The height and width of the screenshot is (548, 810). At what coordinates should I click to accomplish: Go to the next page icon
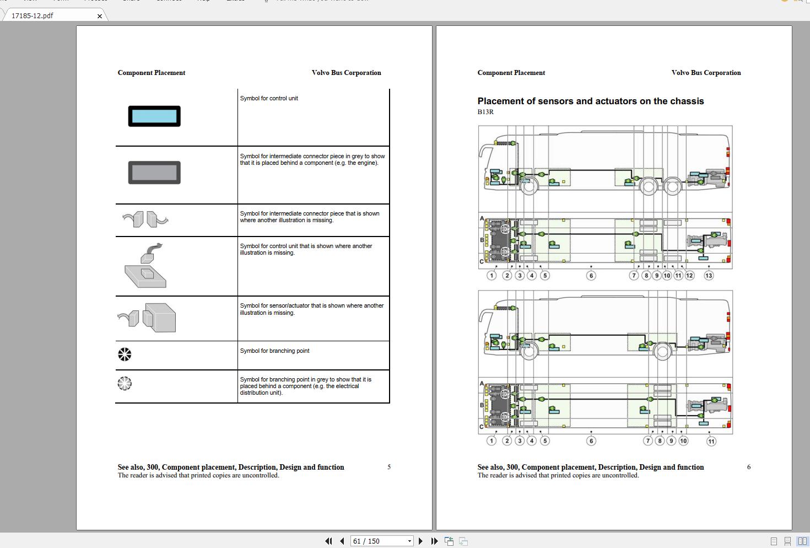[x=420, y=541]
